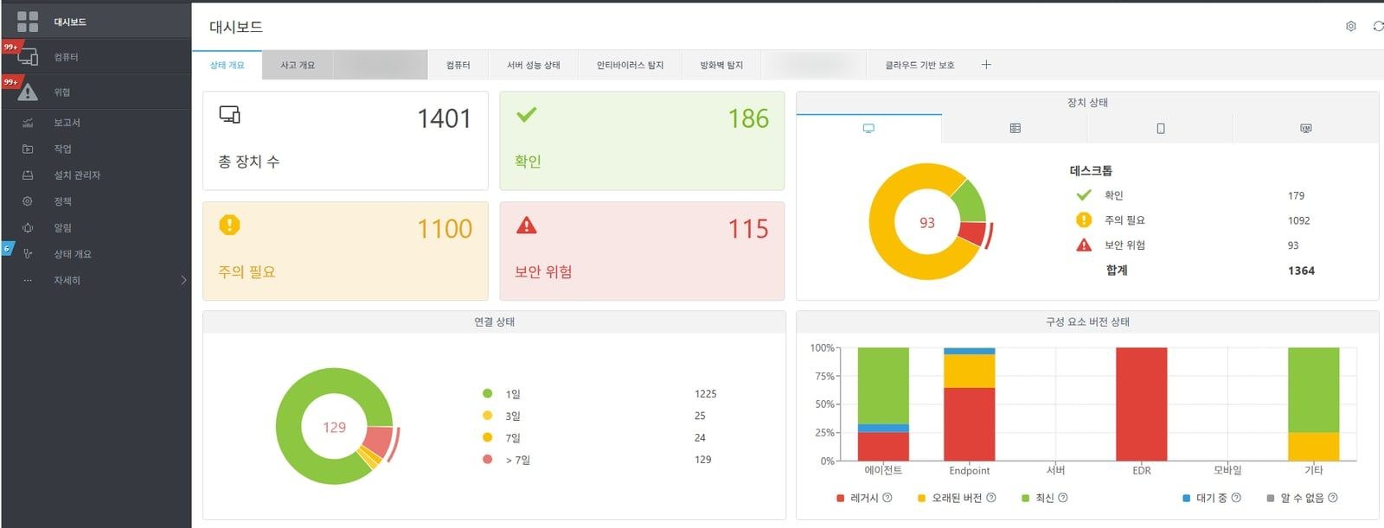Click the 확인 row value 179 in 데스크톱
This screenshot has height=528, width=1384.
click(x=1296, y=196)
